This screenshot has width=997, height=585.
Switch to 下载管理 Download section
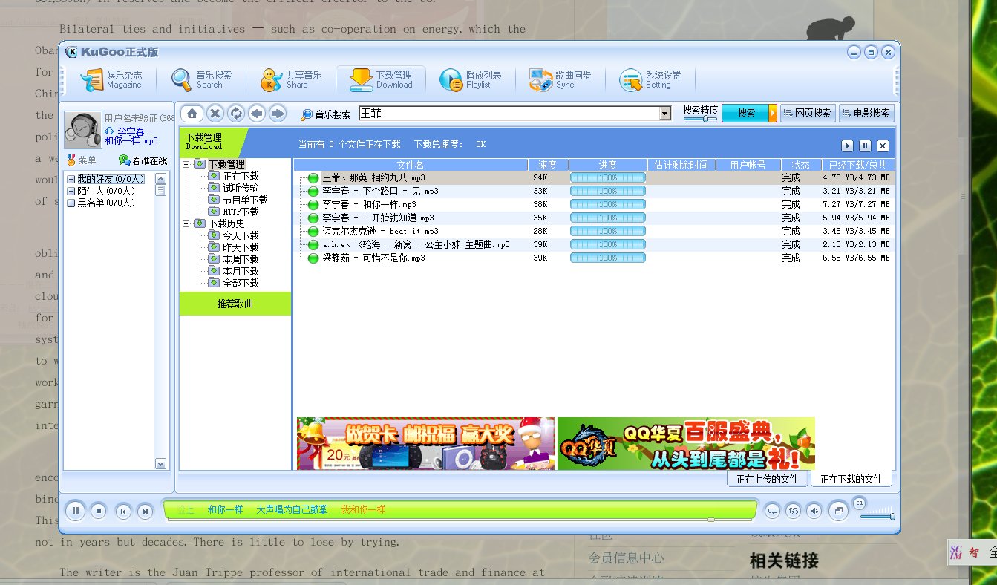click(381, 79)
